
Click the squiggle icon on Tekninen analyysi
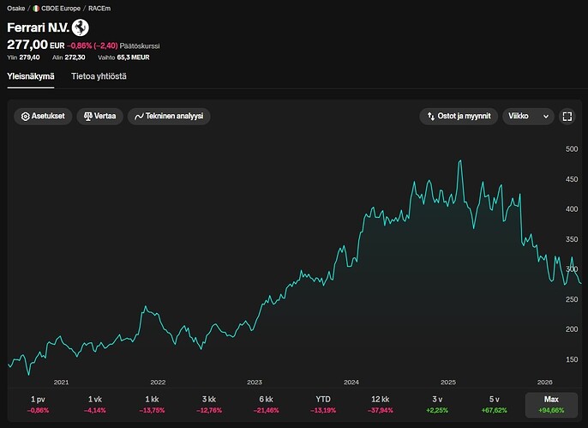click(139, 117)
